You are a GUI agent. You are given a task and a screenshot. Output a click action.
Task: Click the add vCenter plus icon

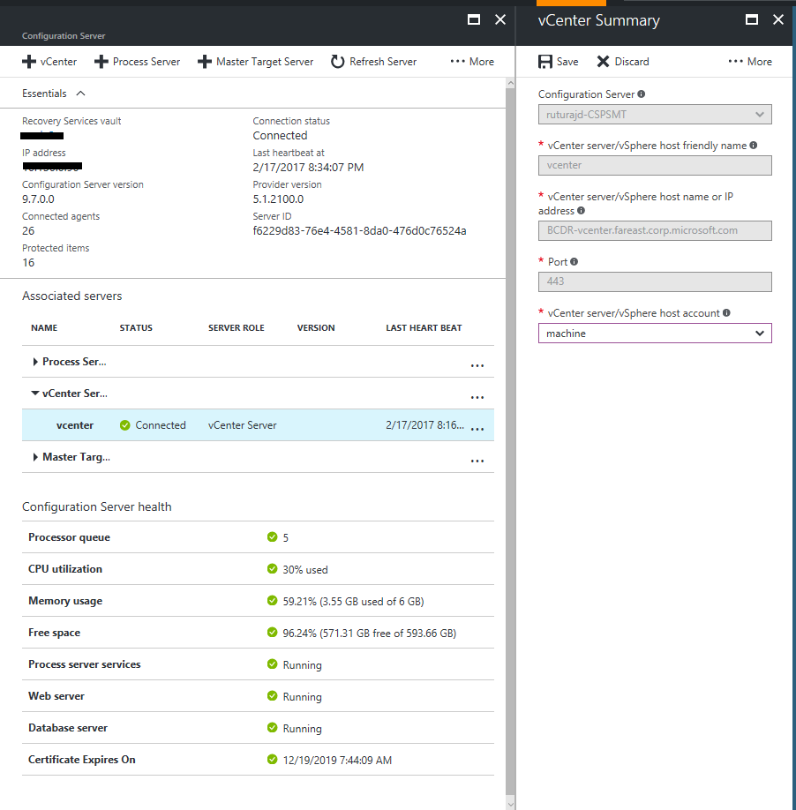(x=29, y=62)
